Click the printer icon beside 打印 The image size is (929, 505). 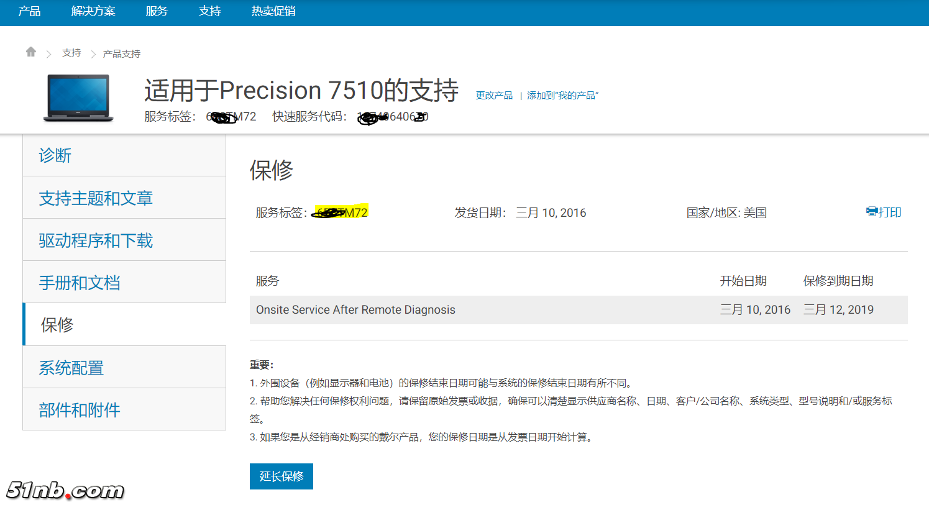click(871, 212)
